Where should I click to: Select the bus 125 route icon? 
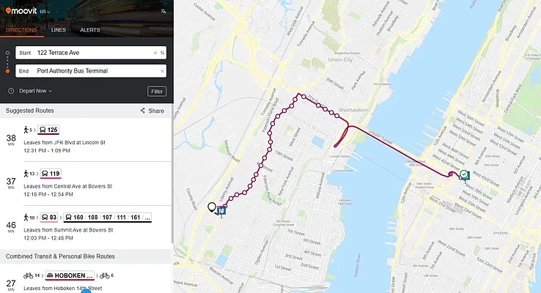[48, 130]
